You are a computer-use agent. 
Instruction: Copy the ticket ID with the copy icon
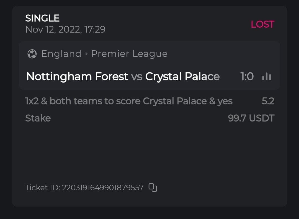point(153,188)
